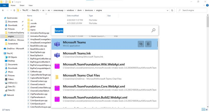
Task: Click open-containing-folder icon on Microsoft Teams result
Action: tap(148, 44)
